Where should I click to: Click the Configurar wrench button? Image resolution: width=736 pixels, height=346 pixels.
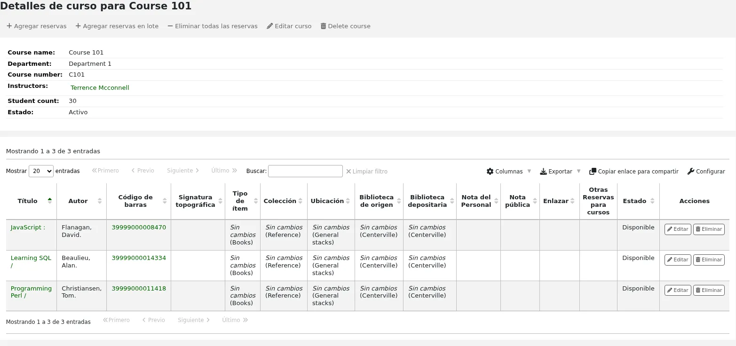coord(706,172)
